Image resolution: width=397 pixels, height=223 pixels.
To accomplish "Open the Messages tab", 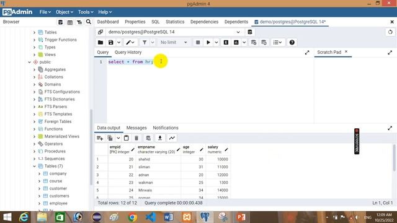I will (136, 128).
